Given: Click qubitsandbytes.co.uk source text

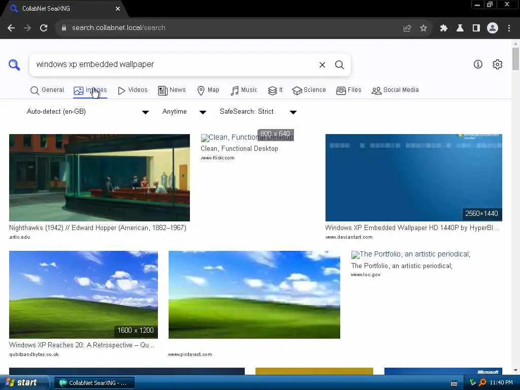Looking at the screenshot, I should click(34, 354).
